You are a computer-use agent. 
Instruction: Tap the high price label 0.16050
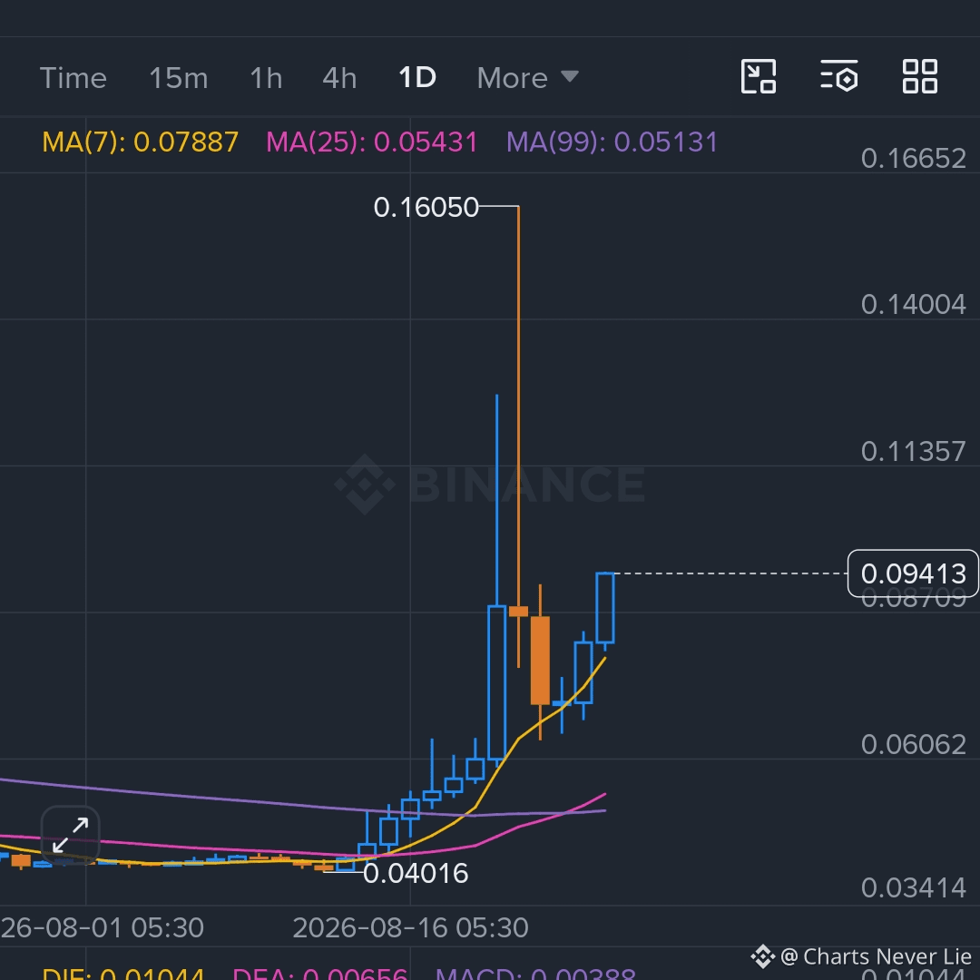click(x=426, y=208)
